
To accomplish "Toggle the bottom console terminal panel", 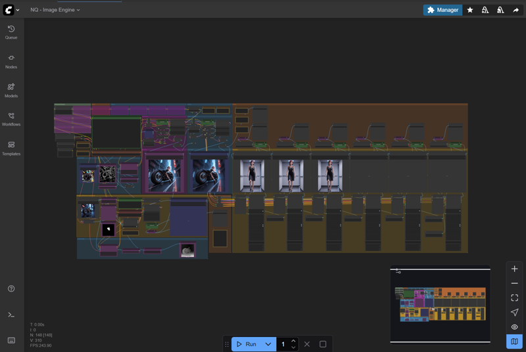I will coord(11,315).
